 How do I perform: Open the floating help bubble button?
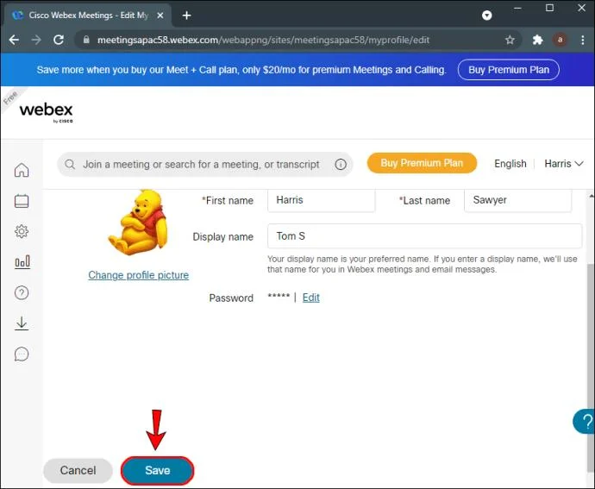click(x=585, y=422)
